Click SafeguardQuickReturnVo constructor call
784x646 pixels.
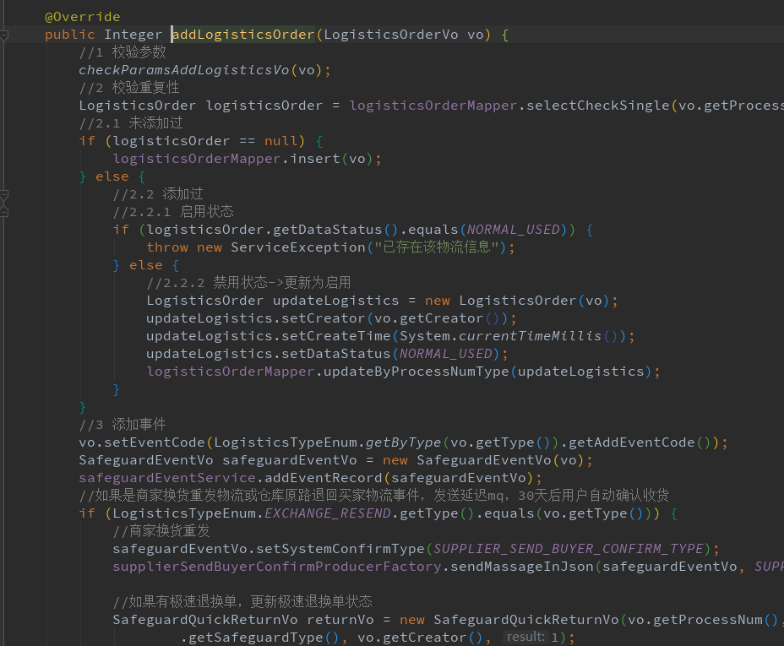tap(526, 620)
